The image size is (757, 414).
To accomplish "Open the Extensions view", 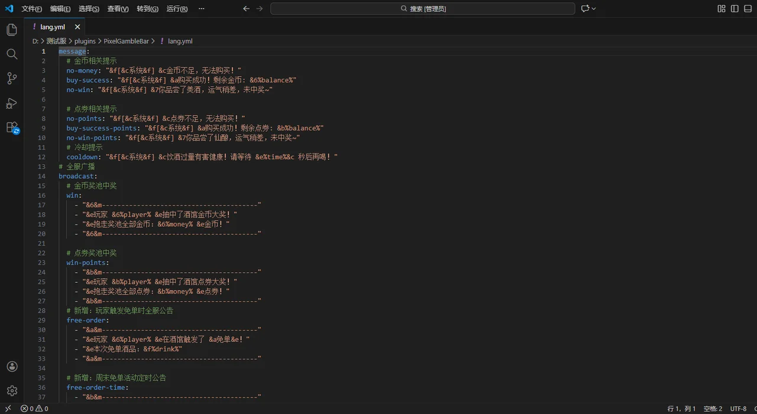I will point(12,127).
